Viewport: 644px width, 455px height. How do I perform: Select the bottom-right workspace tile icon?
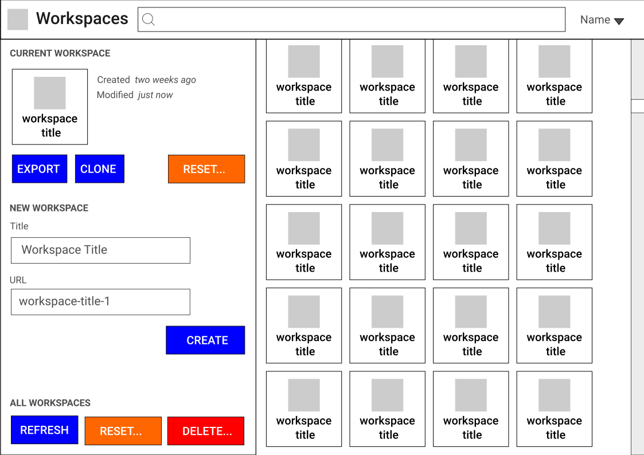click(x=554, y=394)
